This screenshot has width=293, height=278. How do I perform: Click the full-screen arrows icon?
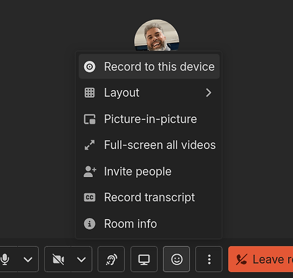click(90, 145)
